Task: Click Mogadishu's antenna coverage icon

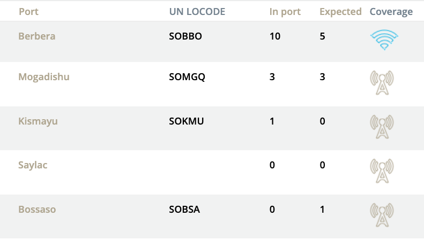Action: coord(382,83)
